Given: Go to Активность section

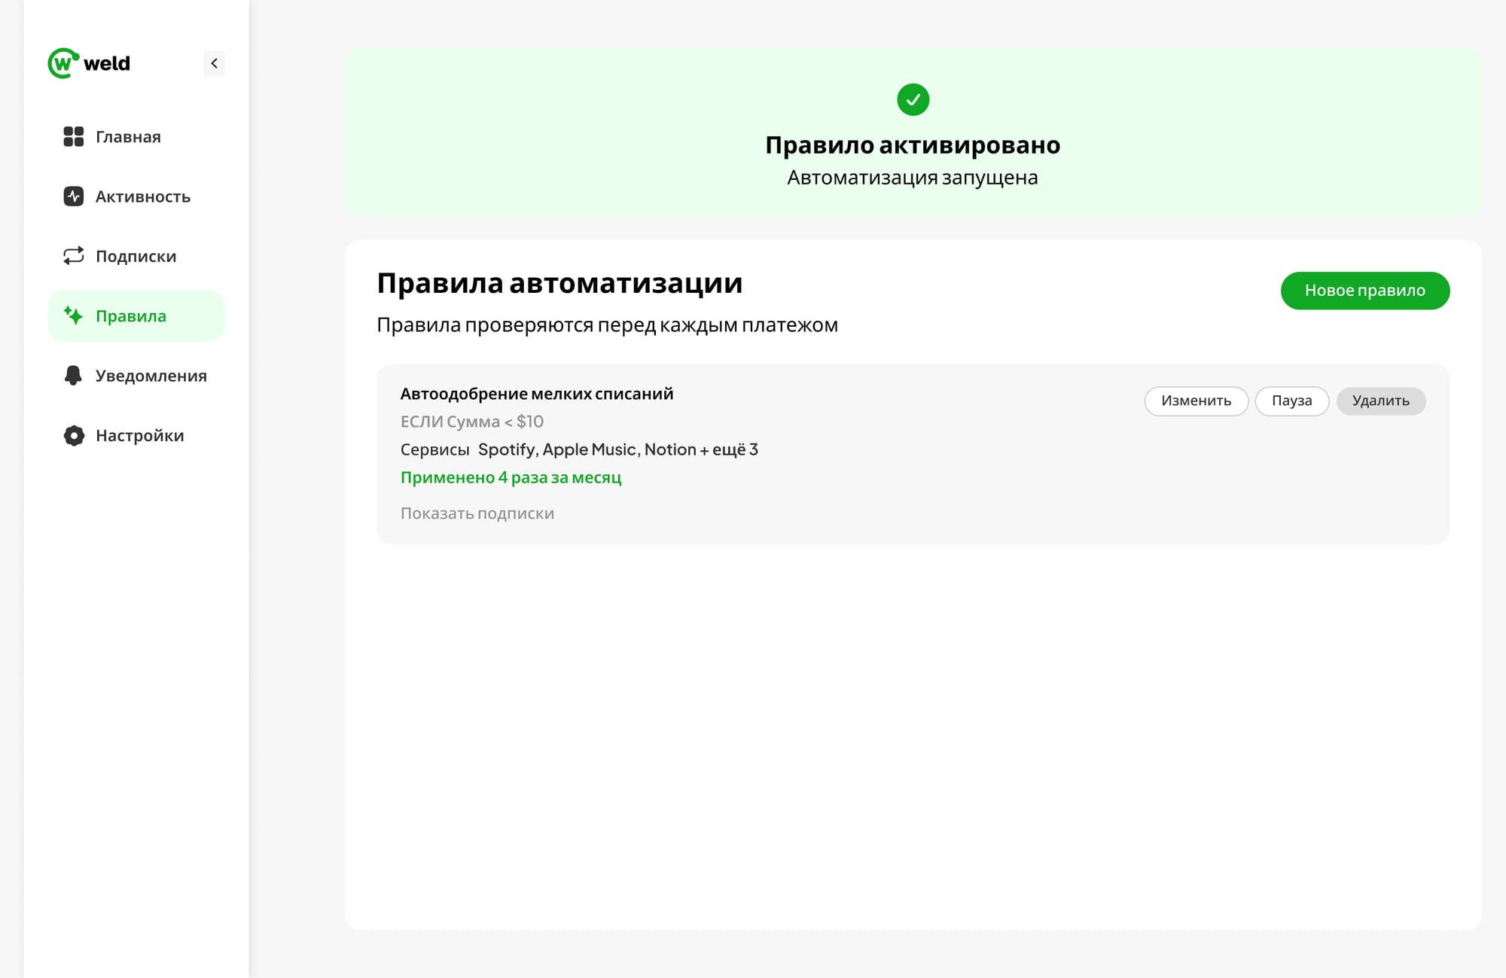Looking at the screenshot, I should [136, 197].
